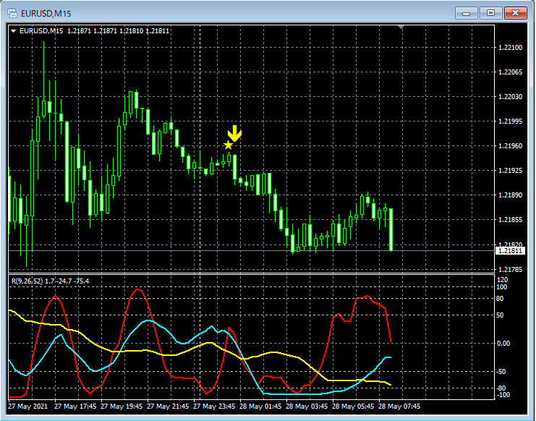
Task: Click the 1.22065 price scale label
Action: point(511,72)
